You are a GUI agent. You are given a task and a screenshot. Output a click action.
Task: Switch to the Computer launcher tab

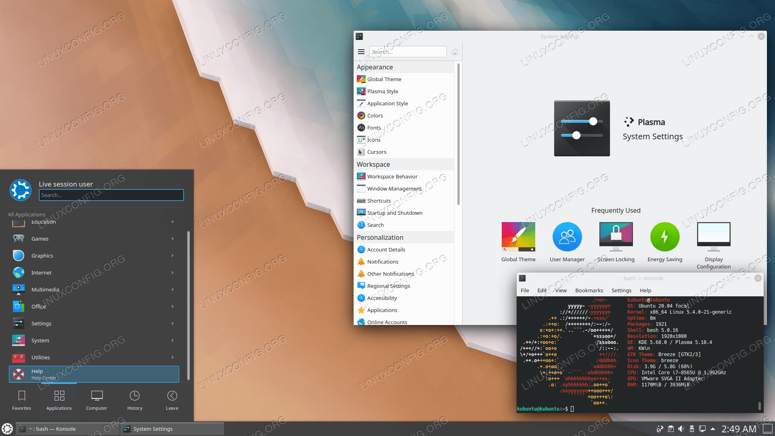coord(96,400)
